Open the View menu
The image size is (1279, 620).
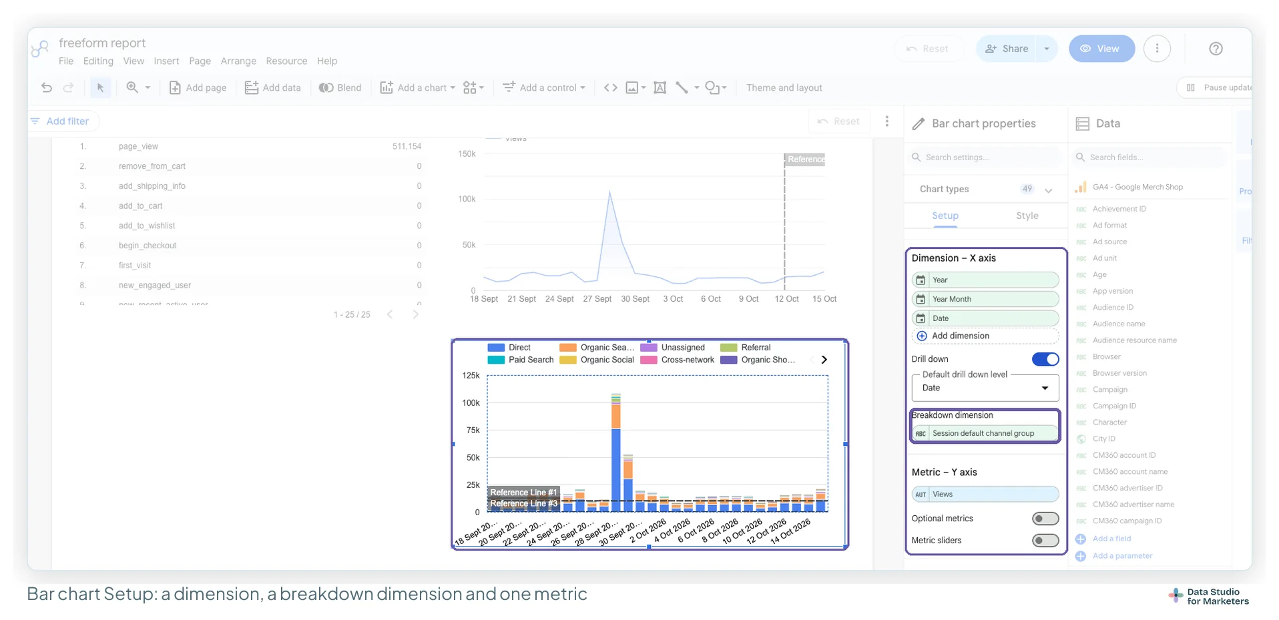tap(134, 61)
